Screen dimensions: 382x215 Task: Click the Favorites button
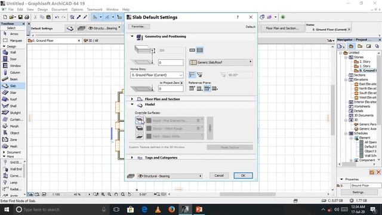(139, 26)
